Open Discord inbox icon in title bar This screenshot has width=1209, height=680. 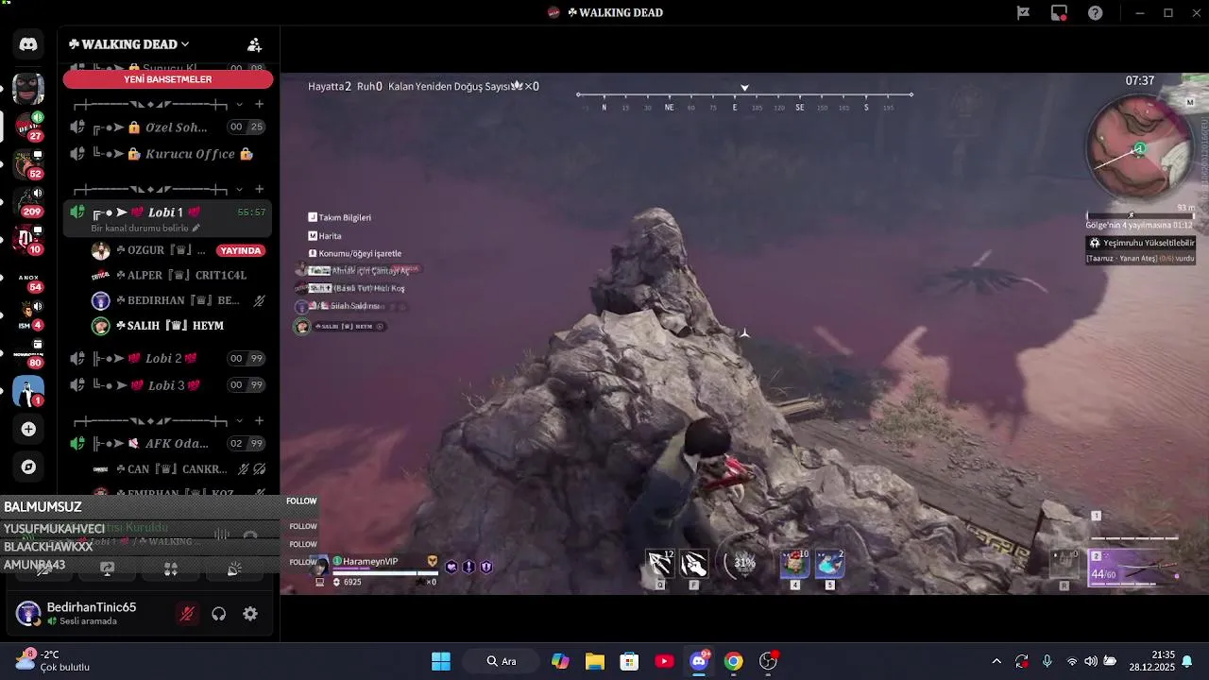click(x=1059, y=12)
